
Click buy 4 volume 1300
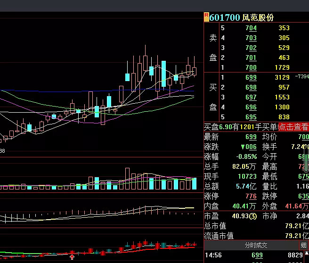pyautogui.click(x=282, y=107)
